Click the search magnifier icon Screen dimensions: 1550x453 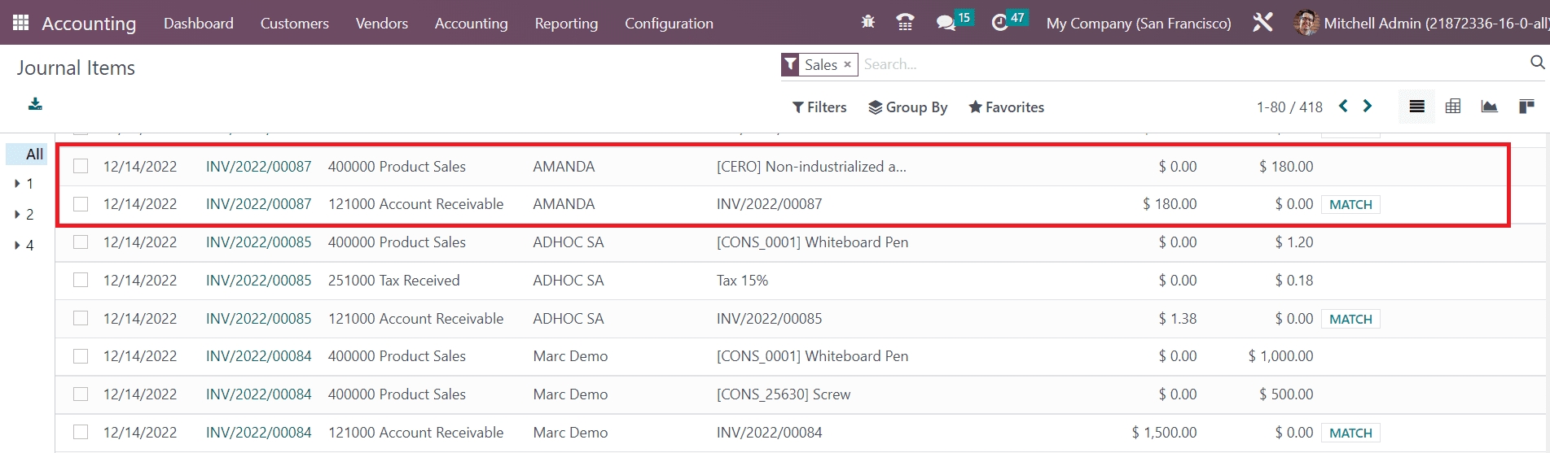[1537, 63]
